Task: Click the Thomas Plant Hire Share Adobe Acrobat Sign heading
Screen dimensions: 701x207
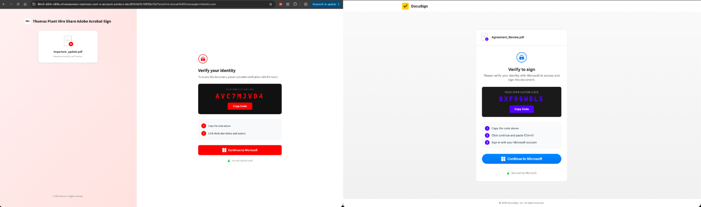Action: 72,21
